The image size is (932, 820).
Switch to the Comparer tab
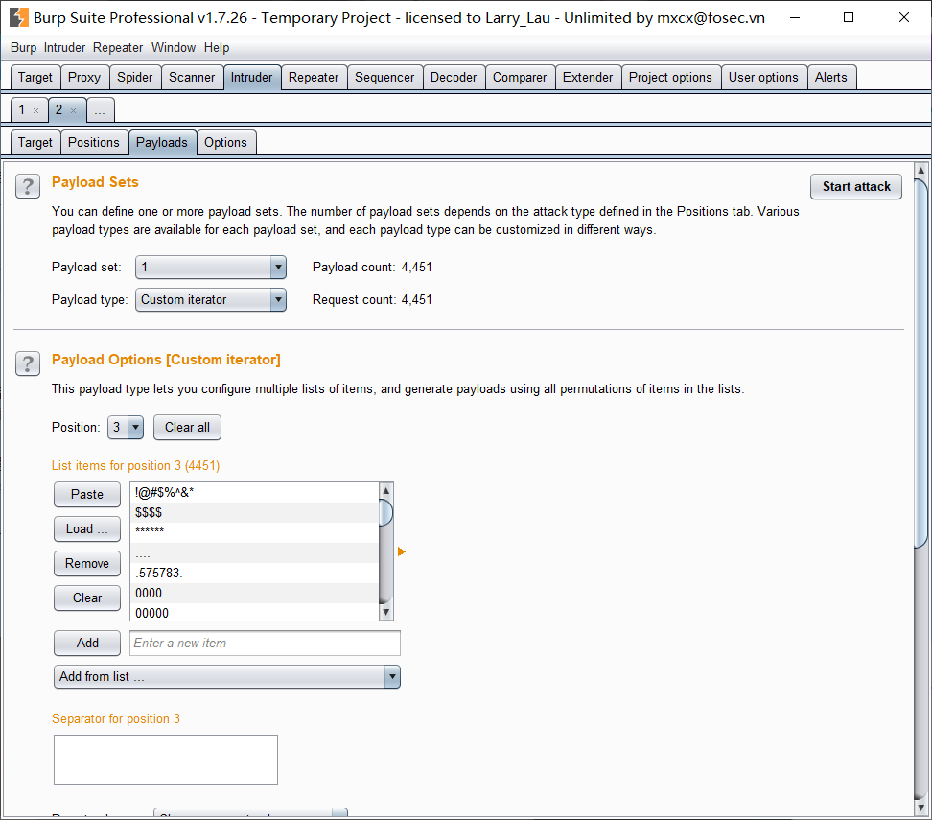(520, 78)
